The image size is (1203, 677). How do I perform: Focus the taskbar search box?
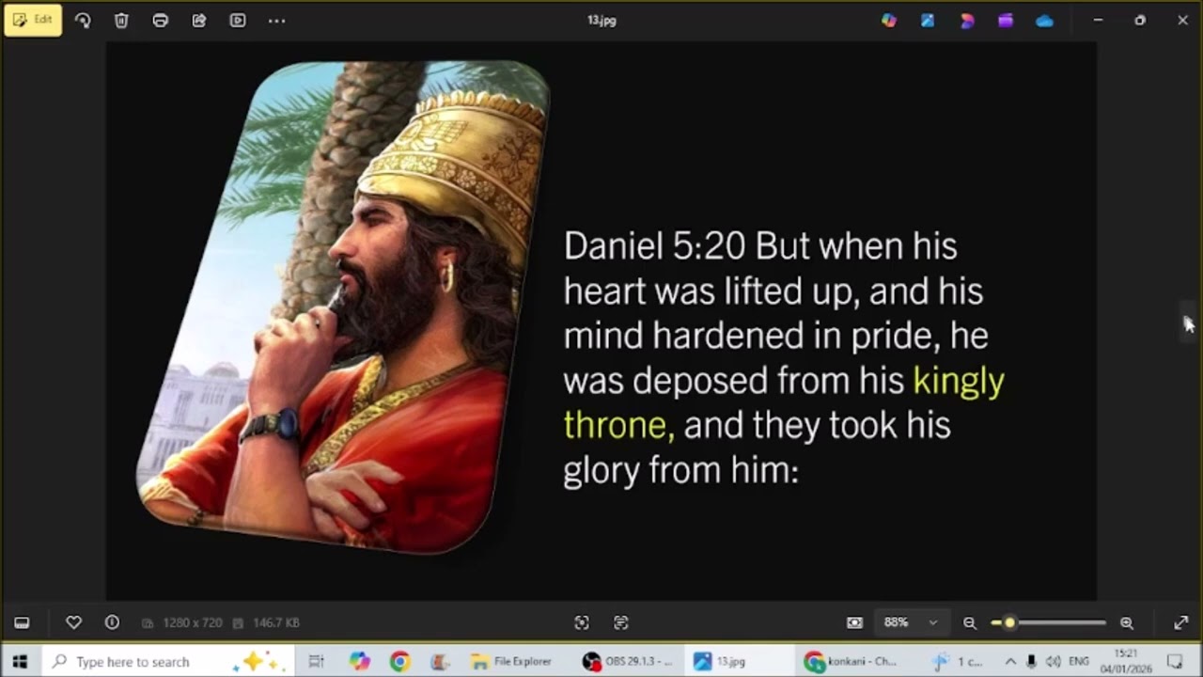tap(170, 661)
